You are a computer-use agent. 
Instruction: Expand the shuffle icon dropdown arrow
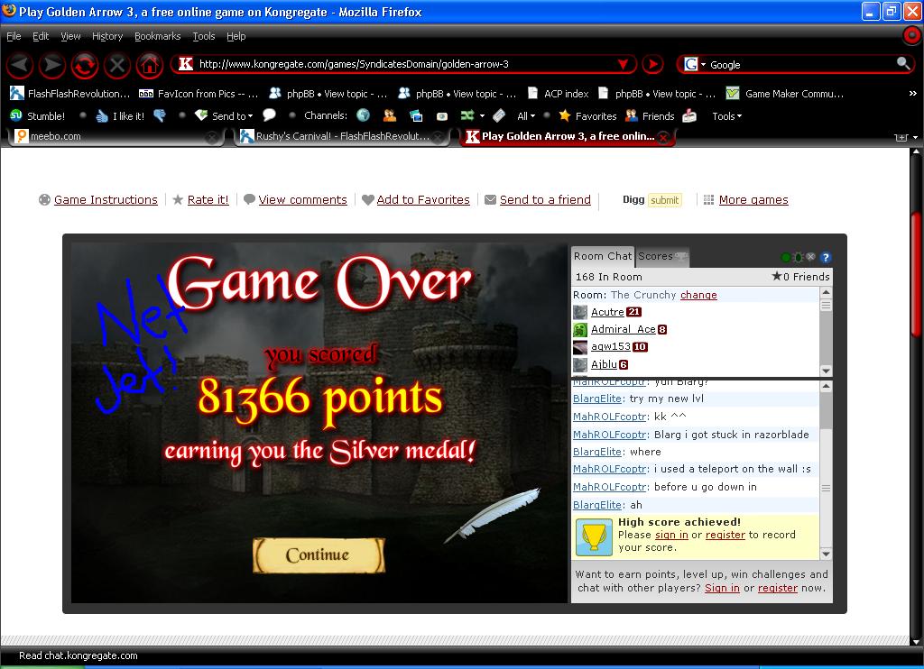482,116
